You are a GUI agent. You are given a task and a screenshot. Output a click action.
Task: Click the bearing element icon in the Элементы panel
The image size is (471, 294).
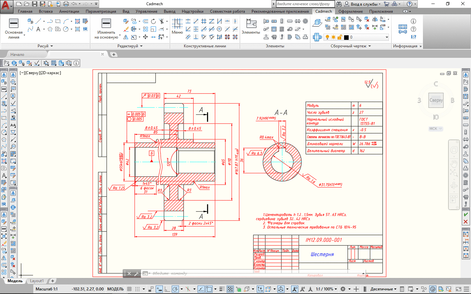click(x=305, y=21)
